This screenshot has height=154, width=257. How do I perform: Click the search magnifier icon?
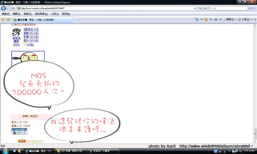(x=251, y=8)
